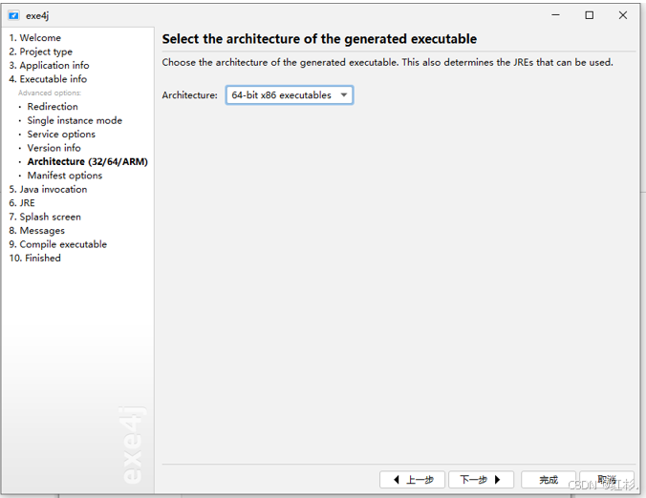Click the 下一步 (Next) button
The height and width of the screenshot is (498, 646).
(481, 480)
